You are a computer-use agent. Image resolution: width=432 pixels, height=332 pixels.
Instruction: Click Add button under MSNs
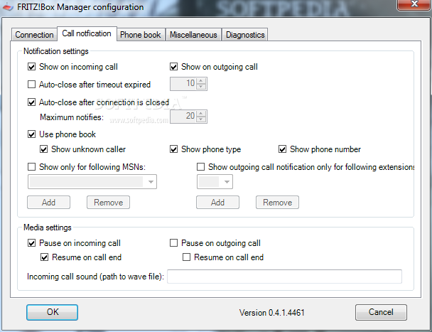click(x=49, y=203)
